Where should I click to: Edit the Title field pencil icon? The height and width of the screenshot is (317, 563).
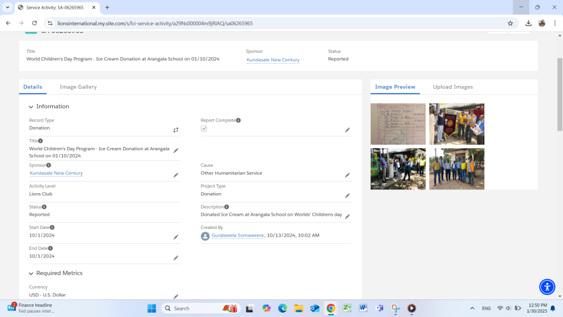coord(176,151)
